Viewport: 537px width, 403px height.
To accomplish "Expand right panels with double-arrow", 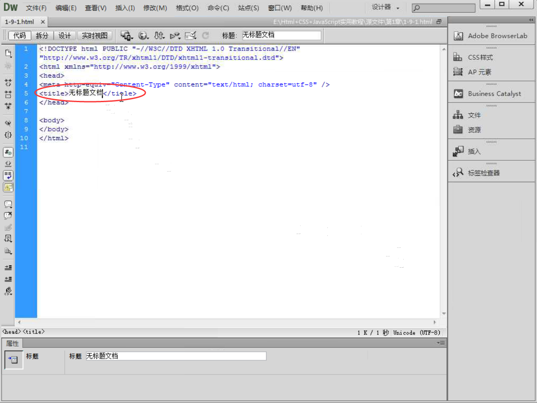I will [x=531, y=20].
